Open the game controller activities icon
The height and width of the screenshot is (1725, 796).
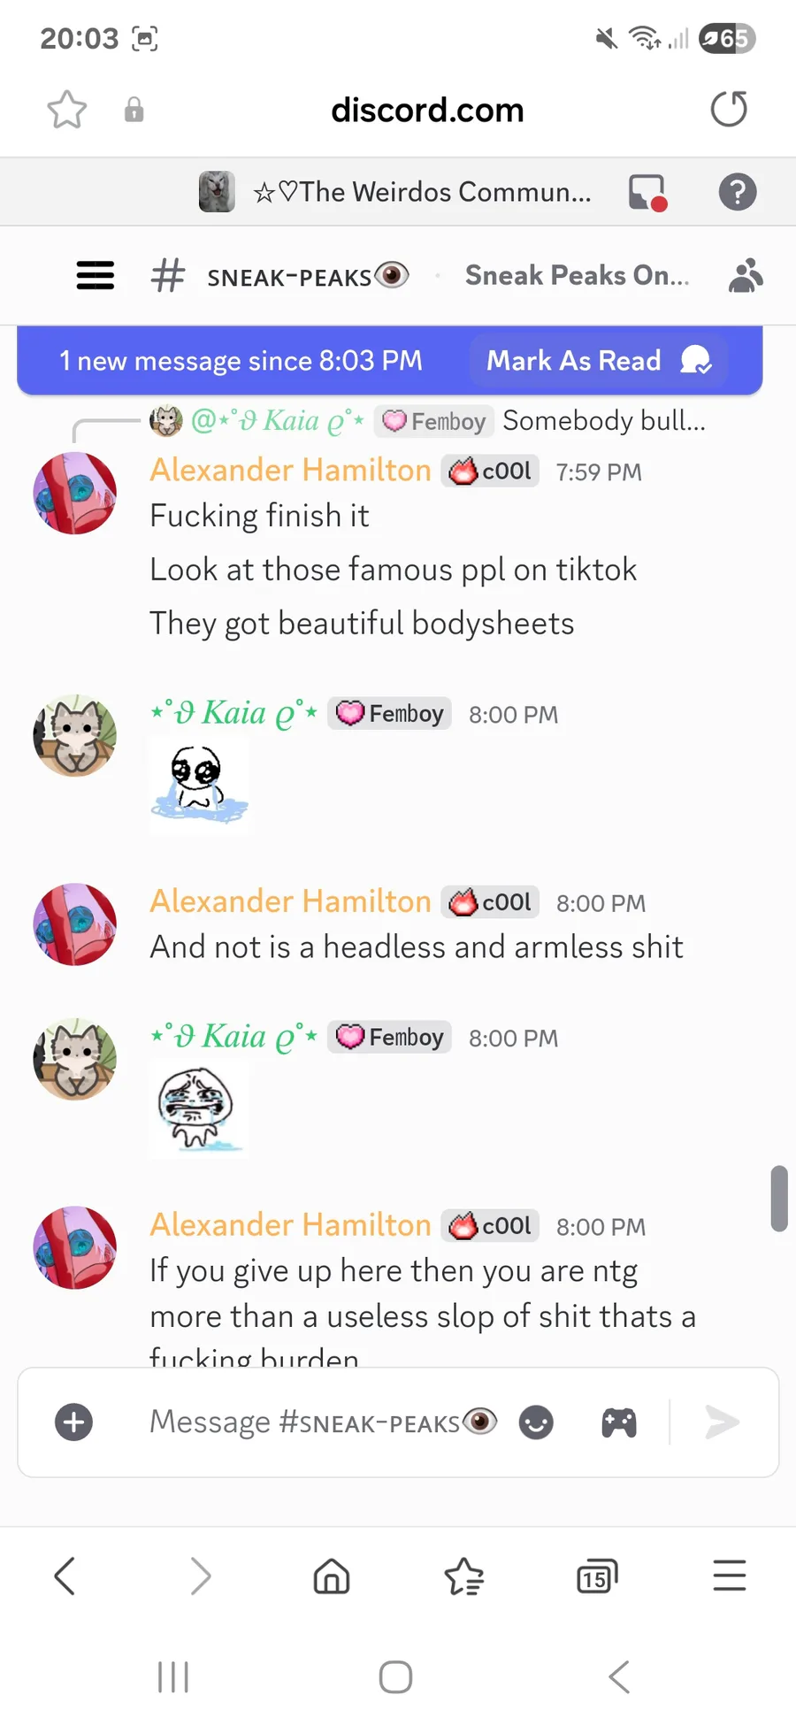point(619,1422)
